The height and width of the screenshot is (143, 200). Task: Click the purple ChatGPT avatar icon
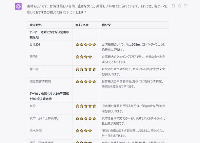18,6
